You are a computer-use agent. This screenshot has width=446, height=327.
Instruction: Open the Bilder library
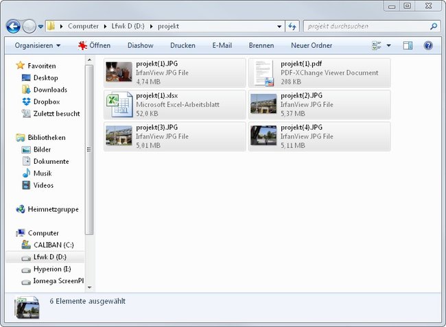(36, 149)
